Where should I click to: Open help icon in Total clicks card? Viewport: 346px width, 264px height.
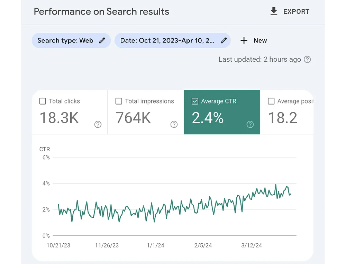tap(98, 125)
